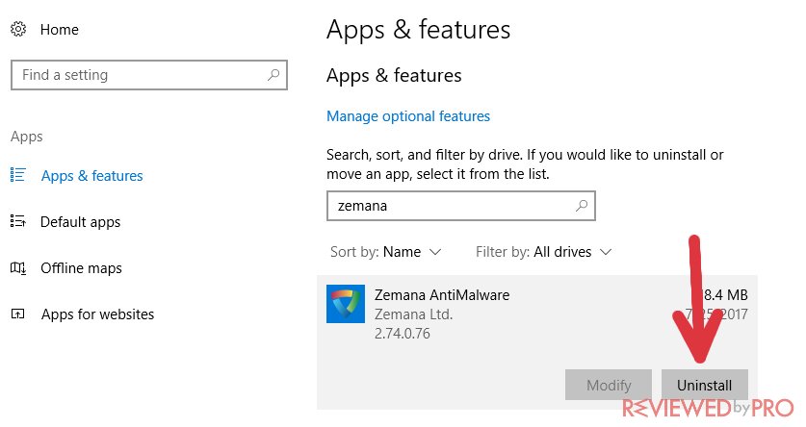Open Default apps section
This screenshot has width=806, height=427.
click(80, 222)
